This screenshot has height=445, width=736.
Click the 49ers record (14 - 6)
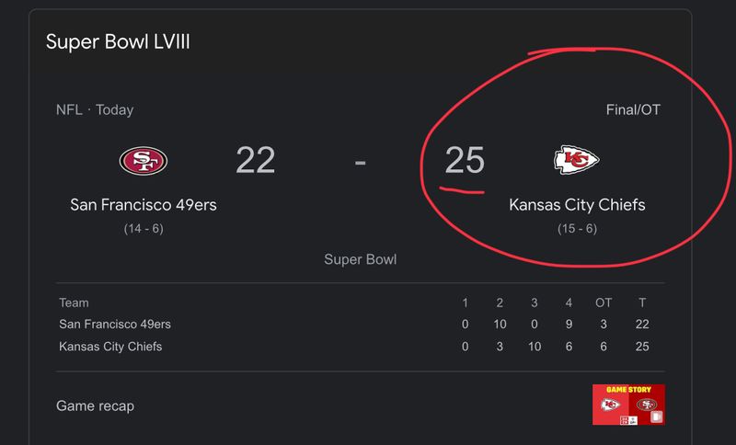144,228
